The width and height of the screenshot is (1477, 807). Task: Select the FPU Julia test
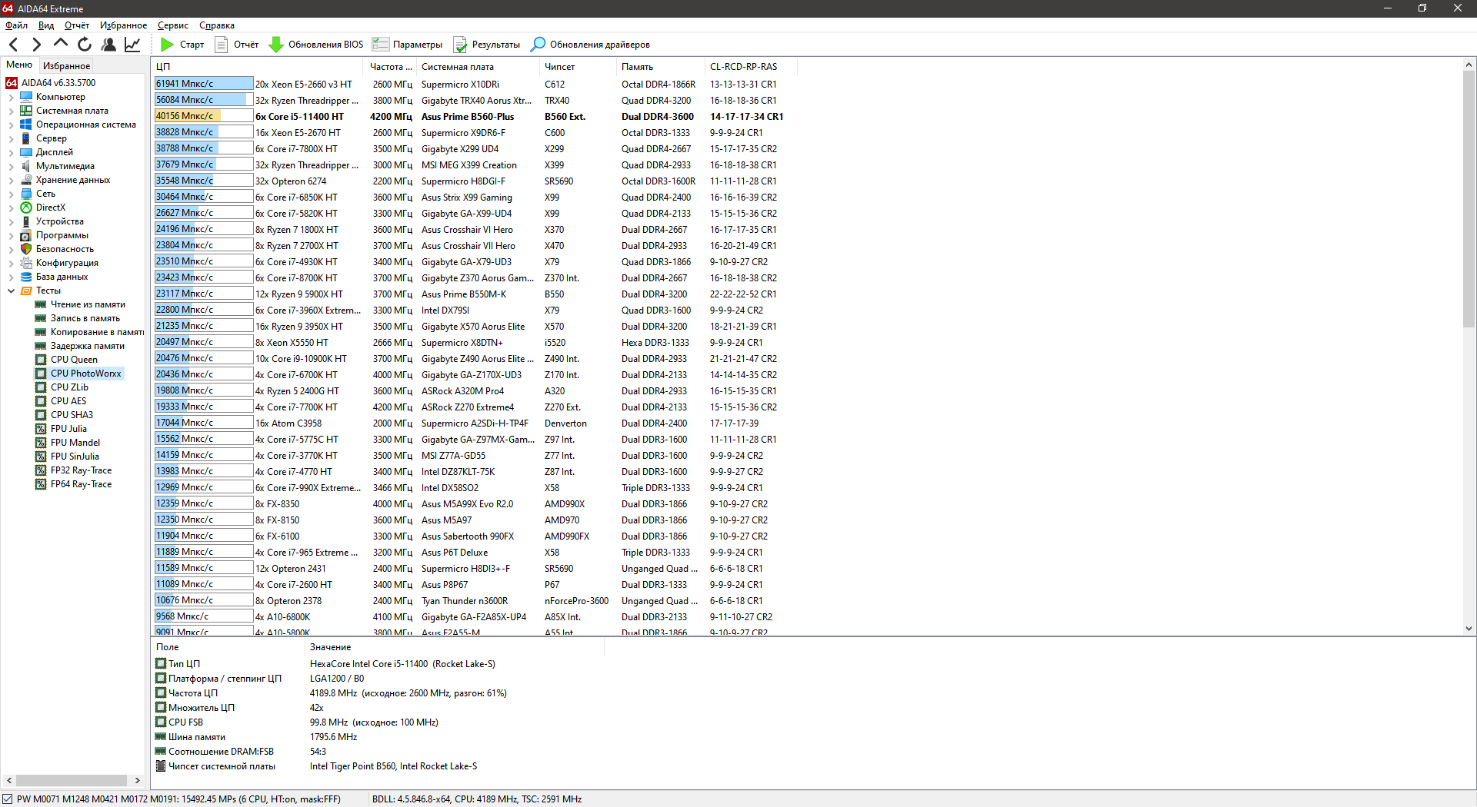pos(68,429)
